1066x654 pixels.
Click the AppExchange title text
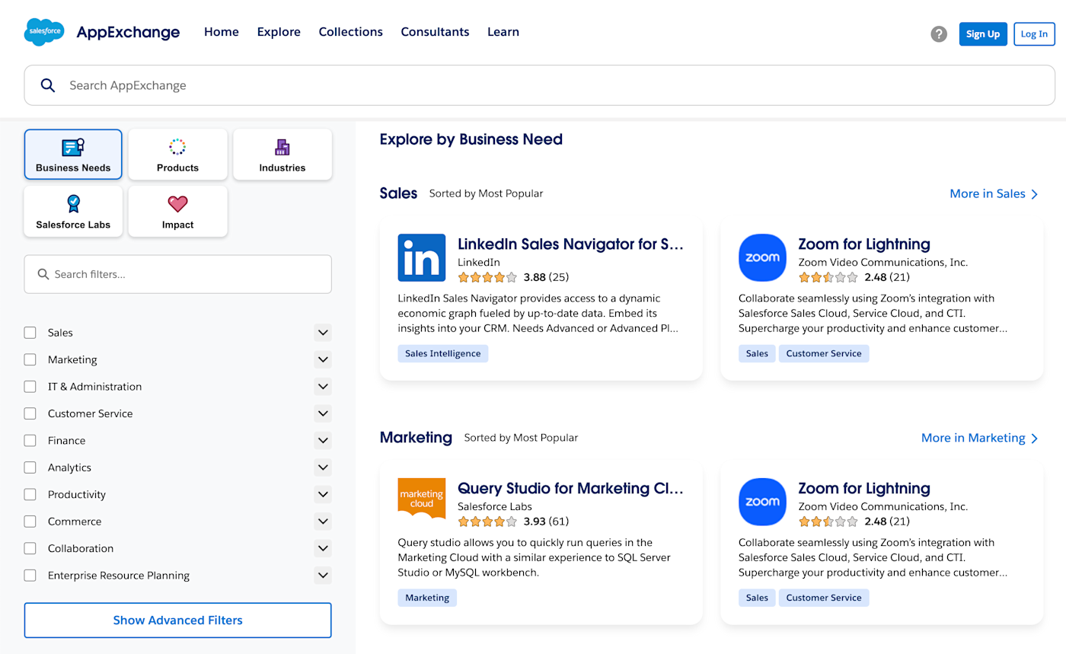[129, 32]
